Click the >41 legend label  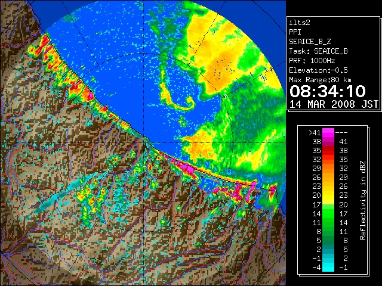coord(315,132)
